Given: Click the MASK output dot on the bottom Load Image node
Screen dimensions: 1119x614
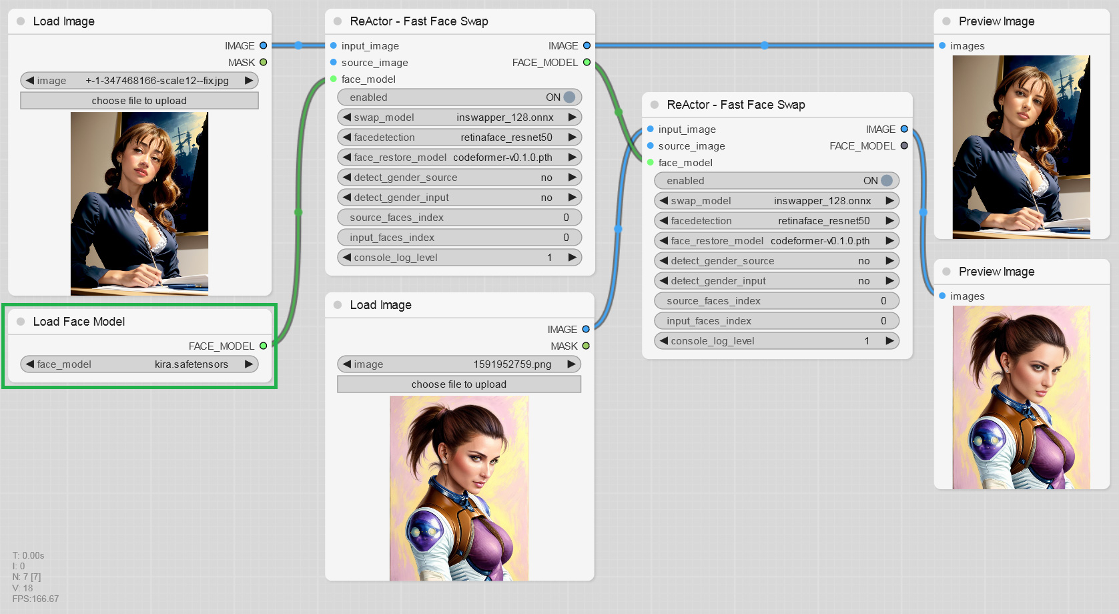Looking at the screenshot, I should pos(585,346).
